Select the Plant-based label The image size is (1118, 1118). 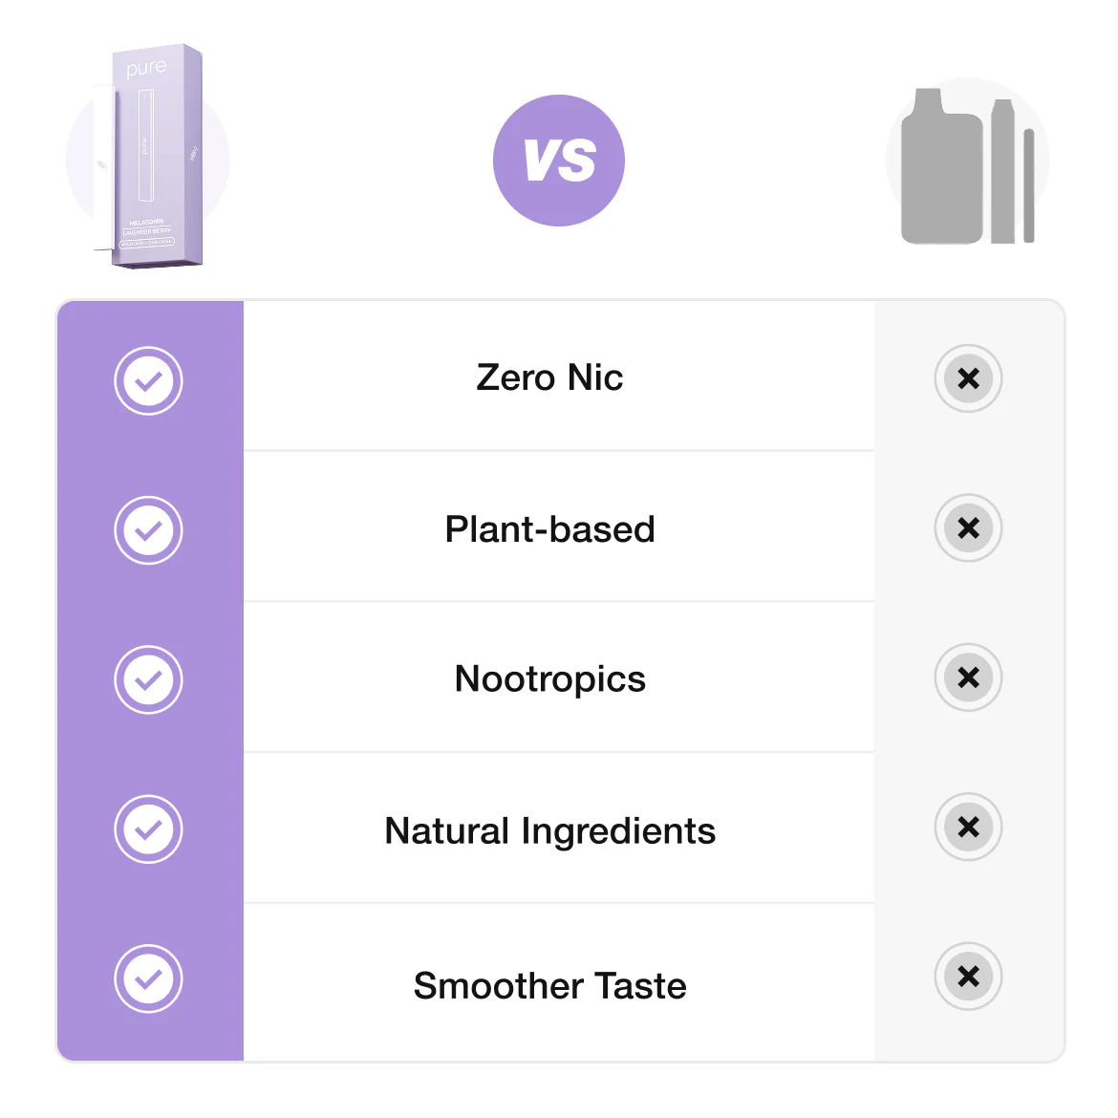(549, 529)
